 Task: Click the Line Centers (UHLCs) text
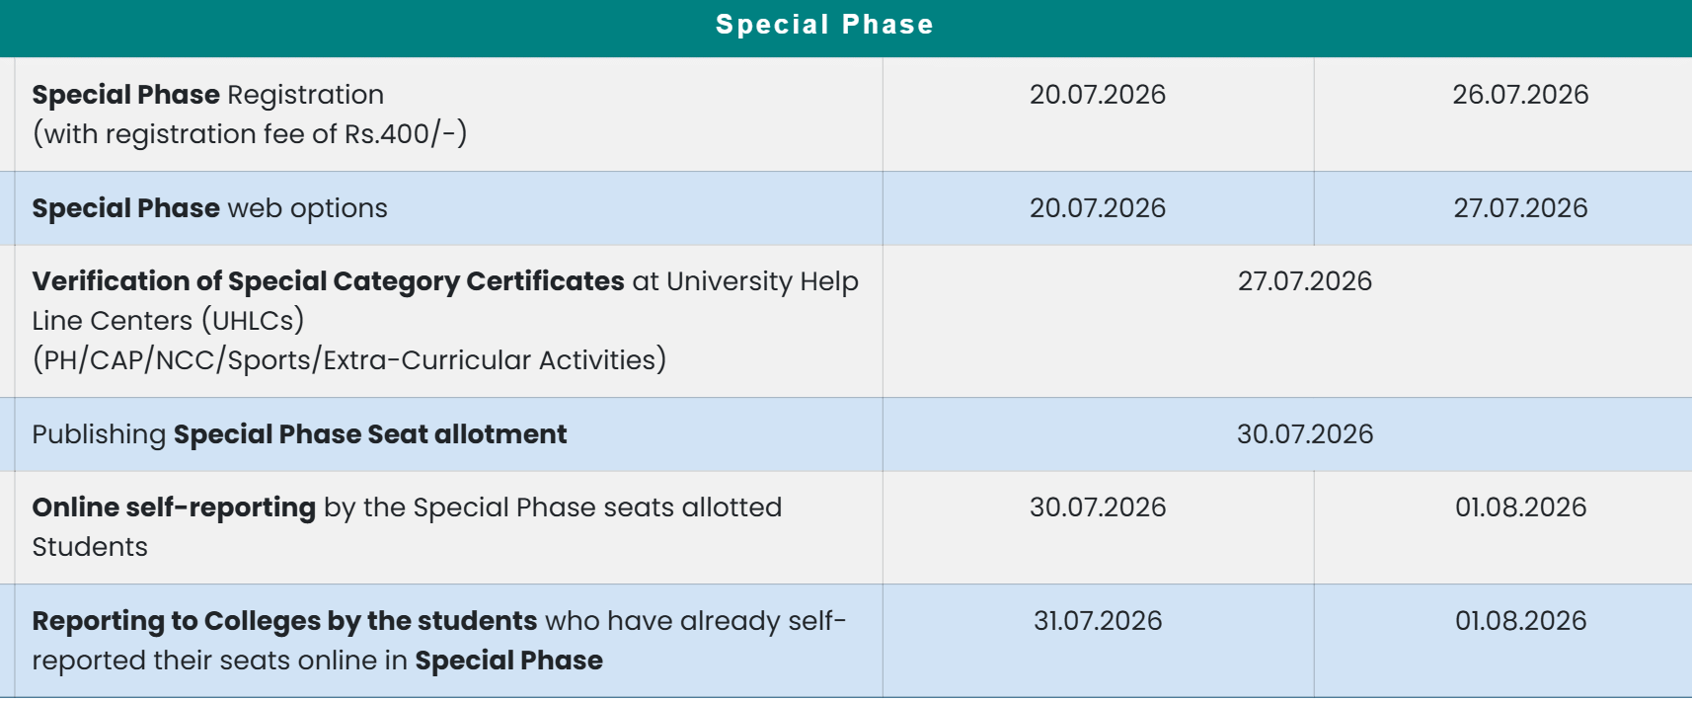[x=168, y=321]
